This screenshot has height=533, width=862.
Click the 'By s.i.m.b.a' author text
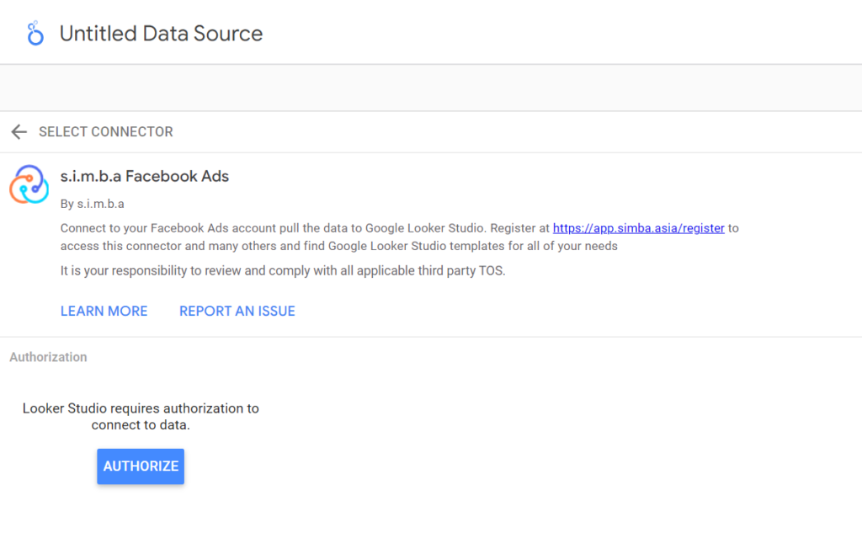[x=93, y=204]
